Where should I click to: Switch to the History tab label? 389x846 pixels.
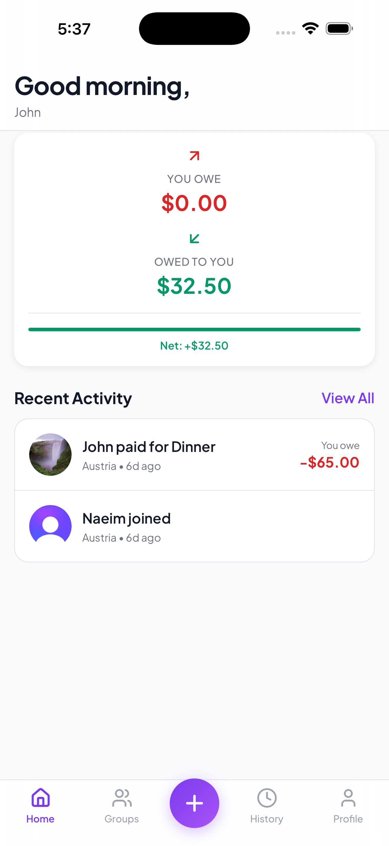click(x=267, y=819)
